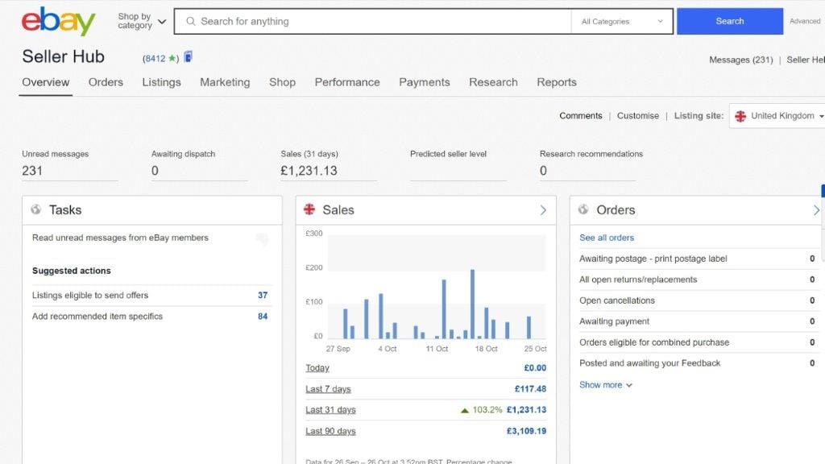Screen dimensions: 825x464
Task: Click the Customise link
Action: [x=638, y=116]
